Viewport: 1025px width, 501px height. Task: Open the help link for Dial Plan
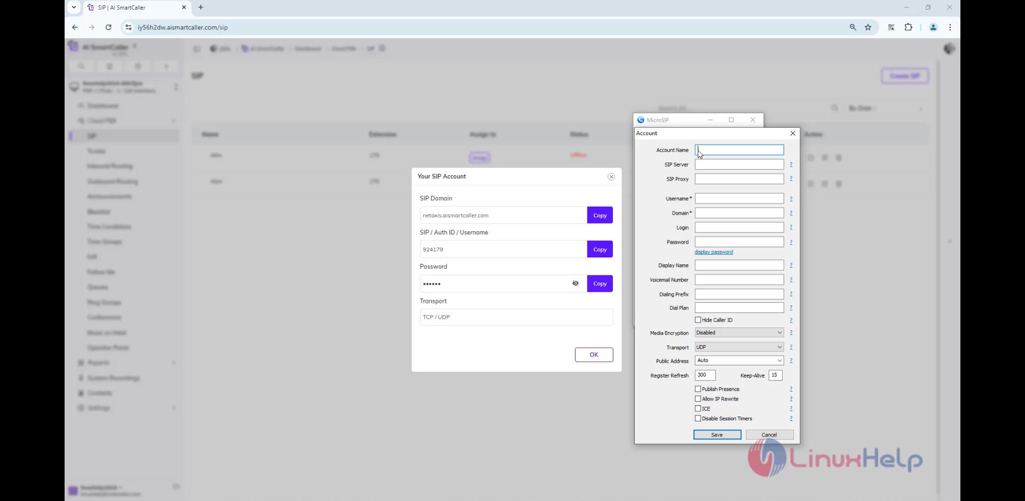click(791, 308)
